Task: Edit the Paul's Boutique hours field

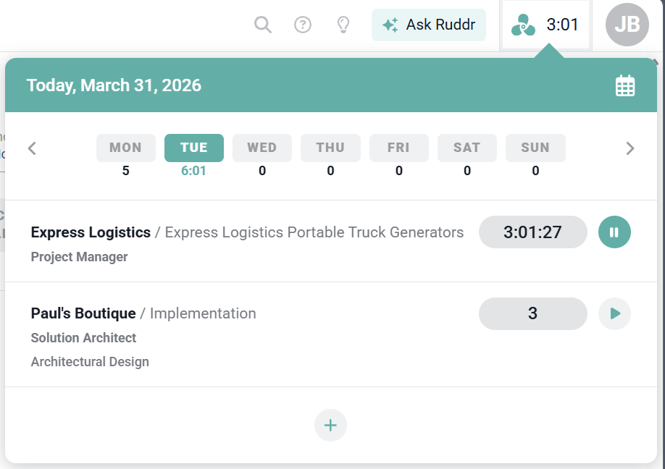Action: click(532, 313)
